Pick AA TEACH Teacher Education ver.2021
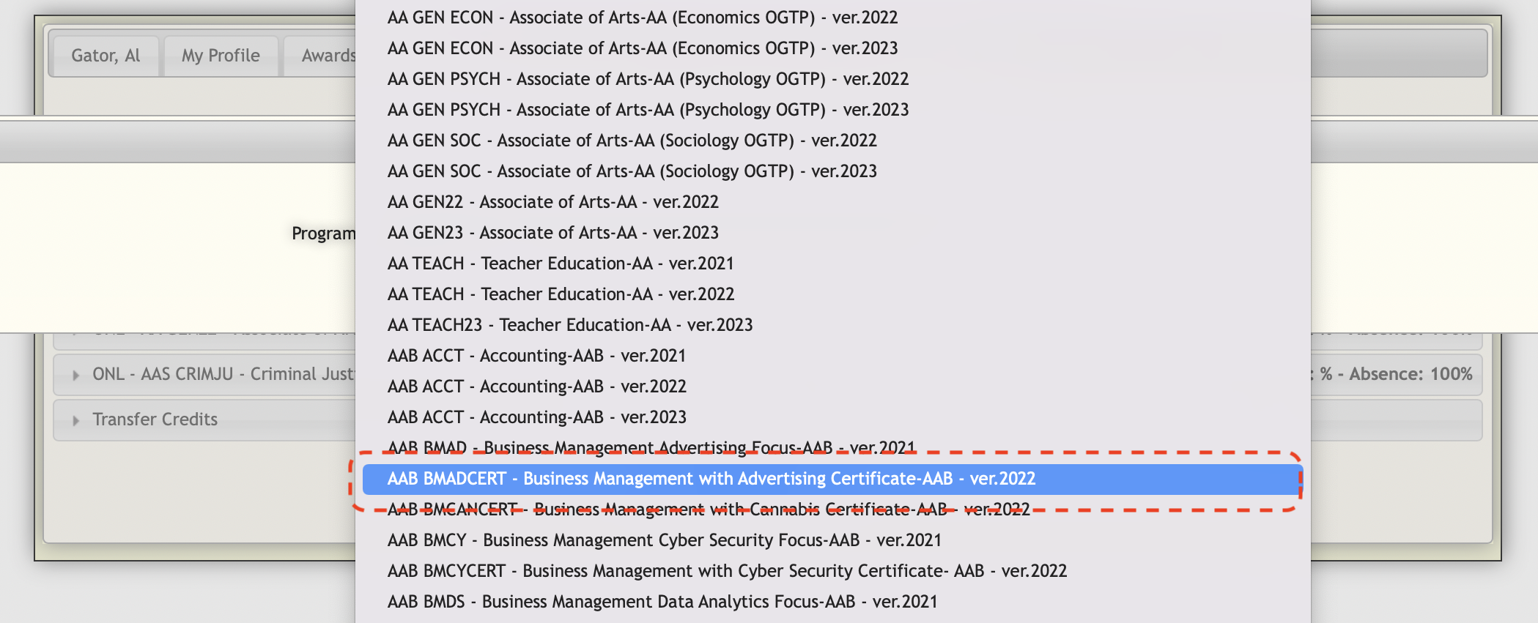This screenshot has height=623, width=1538. click(561, 264)
